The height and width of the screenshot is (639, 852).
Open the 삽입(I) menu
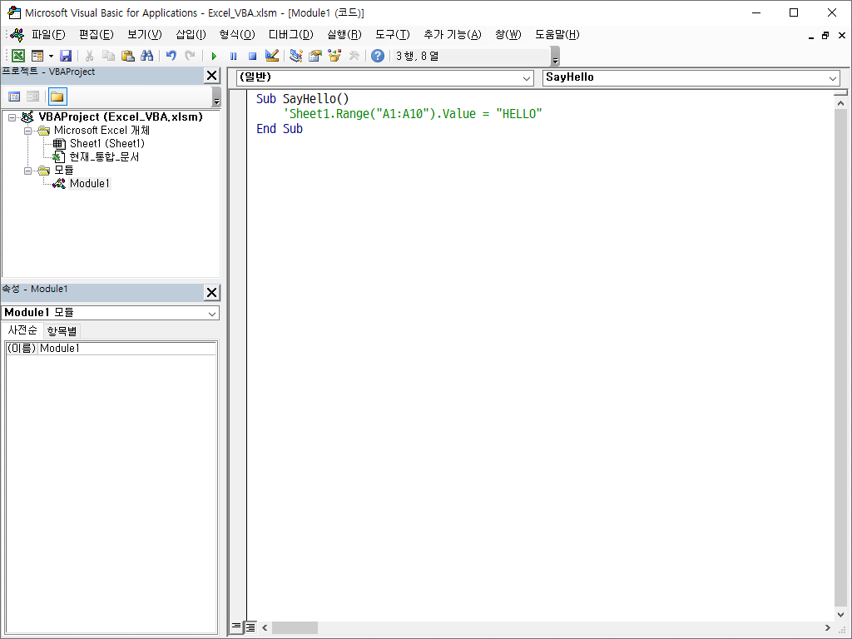click(x=191, y=35)
